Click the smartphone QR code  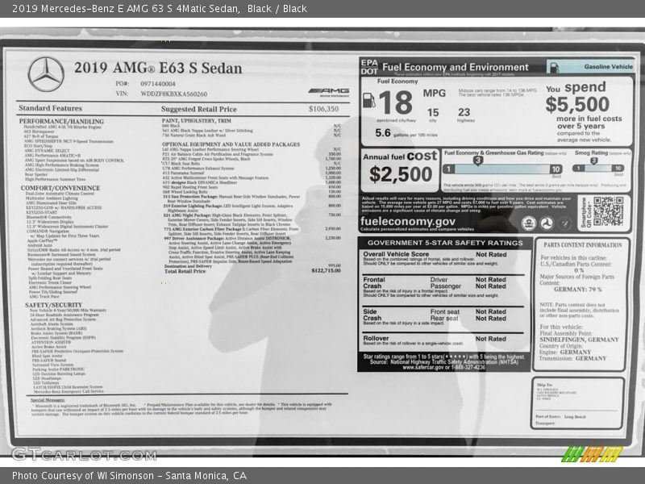click(608, 211)
